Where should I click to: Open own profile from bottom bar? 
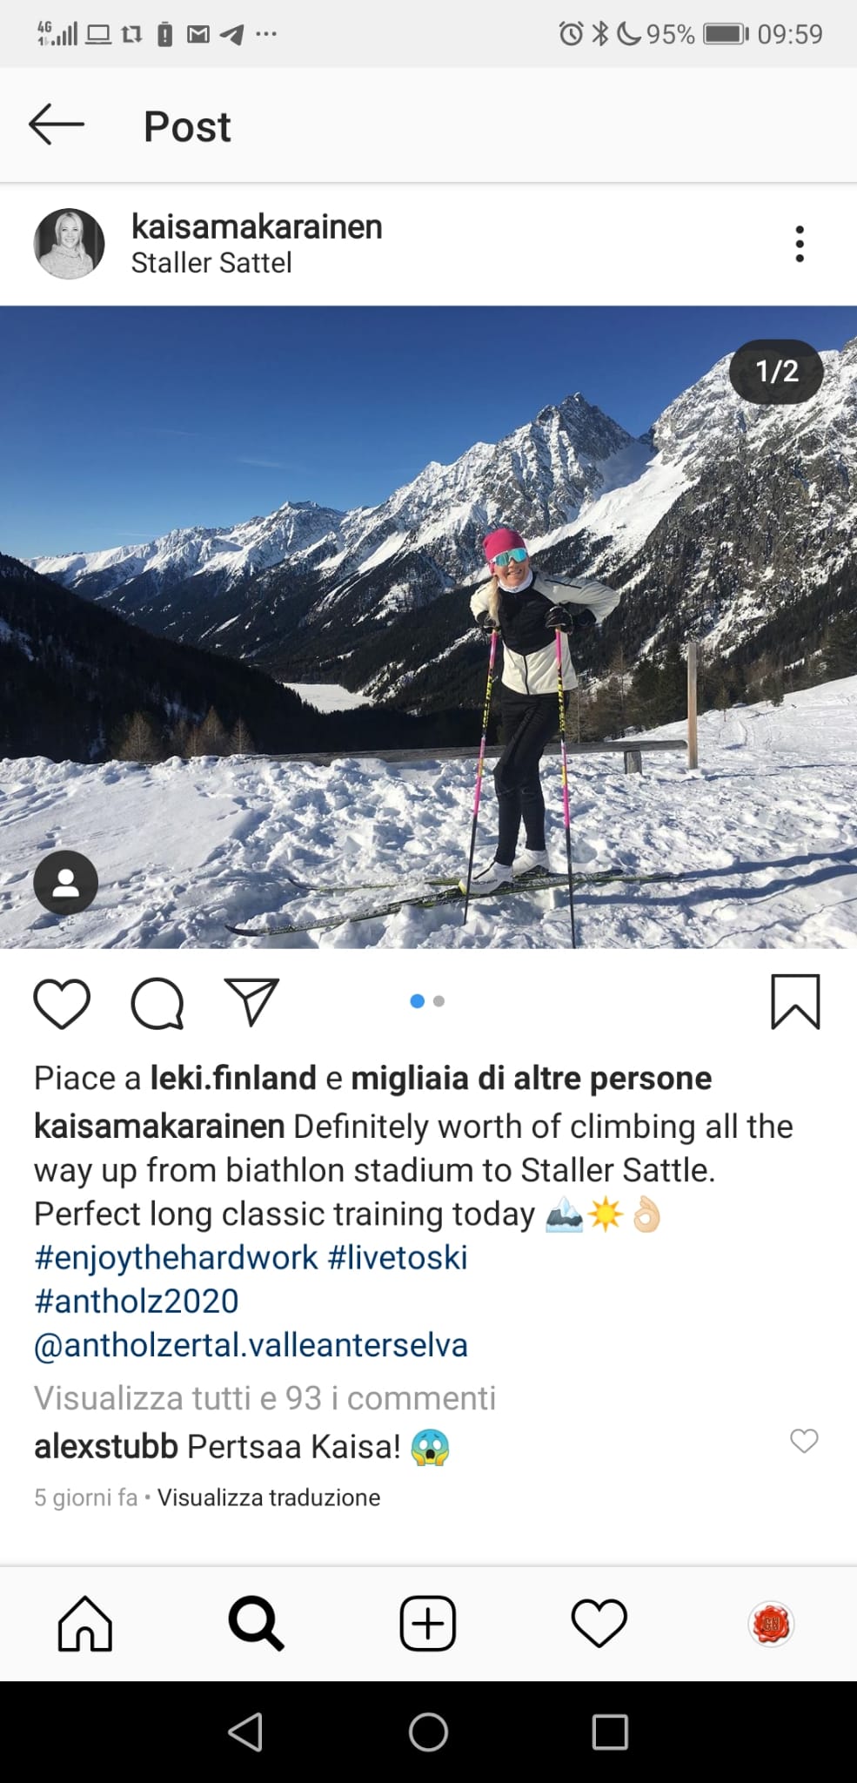[x=771, y=1624]
